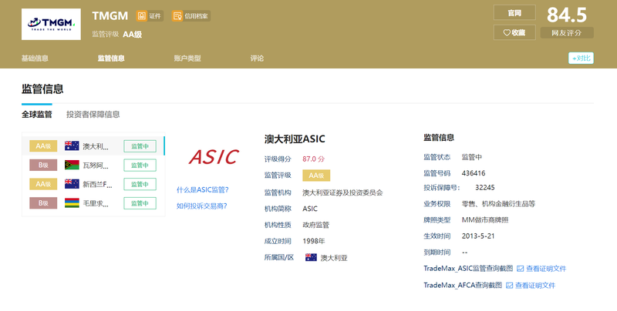Select the 新西兰F AA级 regulator row
Viewport: 617px width, 311px height.
[x=93, y=184]
